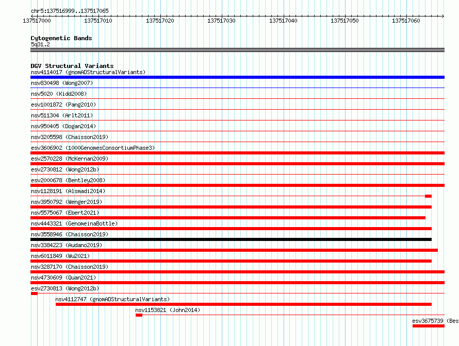The height and width of the screenshot is (346, 459).
Task: Click ruler position 137517050
Action: pyautogui.click(x=345, y=21)
